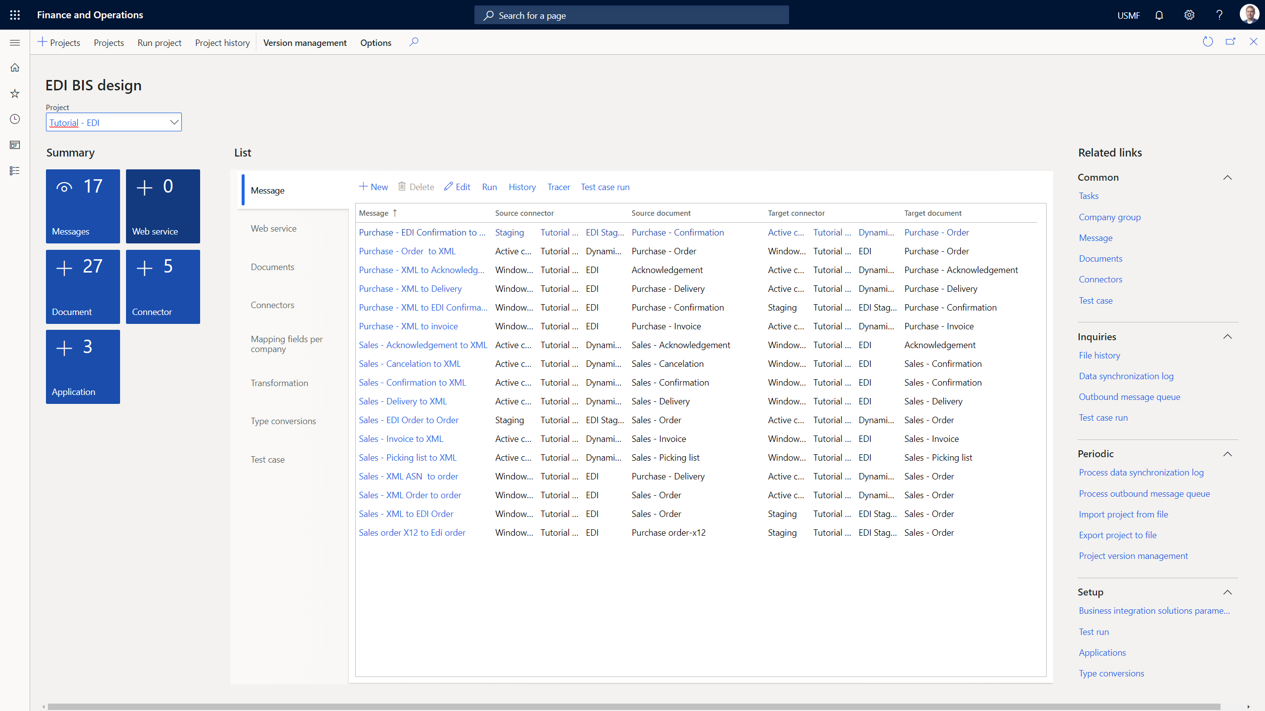Open settings via the gear icon
1265x711 pixels.
coord(1189,15)
